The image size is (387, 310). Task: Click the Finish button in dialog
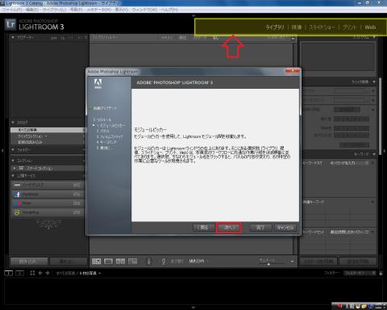260,228
